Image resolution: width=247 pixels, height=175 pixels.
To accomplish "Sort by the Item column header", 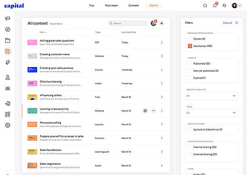I will coord(43,32).
